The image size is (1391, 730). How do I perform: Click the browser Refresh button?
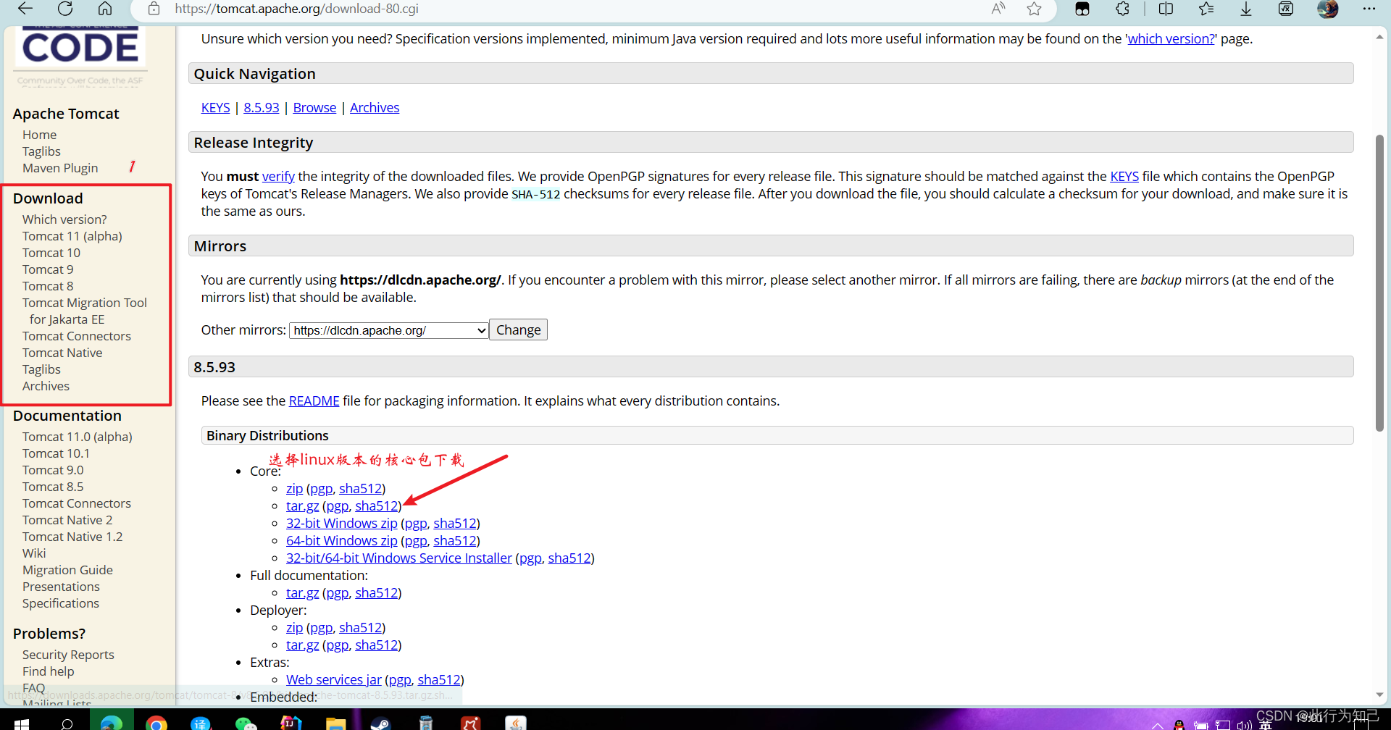[x=64, y=9]
